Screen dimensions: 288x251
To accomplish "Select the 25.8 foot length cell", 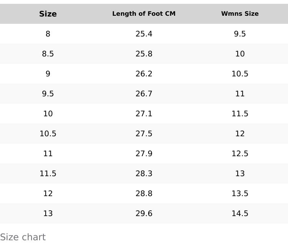I will (144, 54).
